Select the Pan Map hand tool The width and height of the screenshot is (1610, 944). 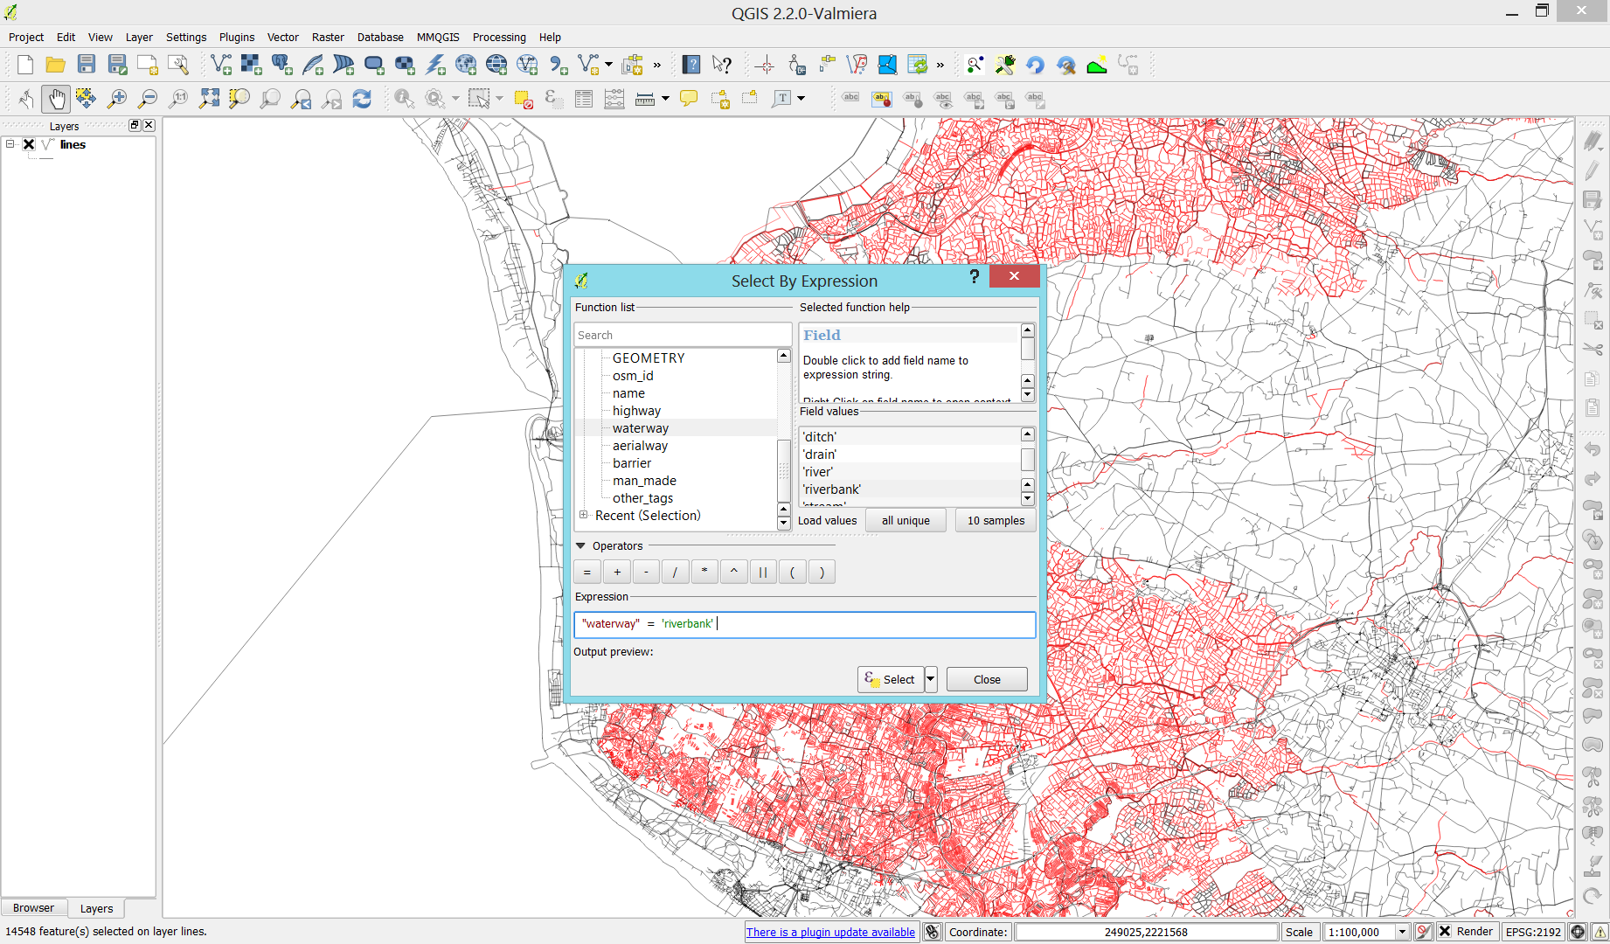tap(57, 100)
